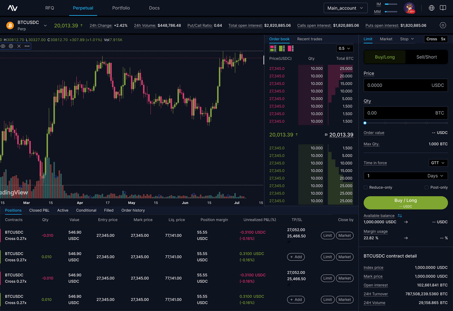Open the Main_account selector dropdown
453x311 pixels.
345,8
